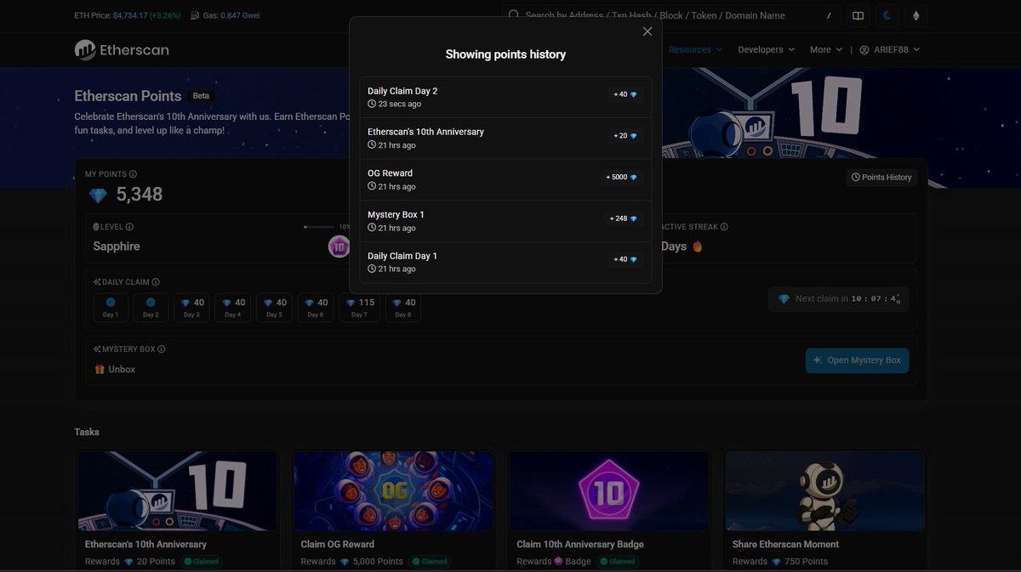1021x572 pixels.
Task: Click the level progress bar
Action: pos(319,227)
